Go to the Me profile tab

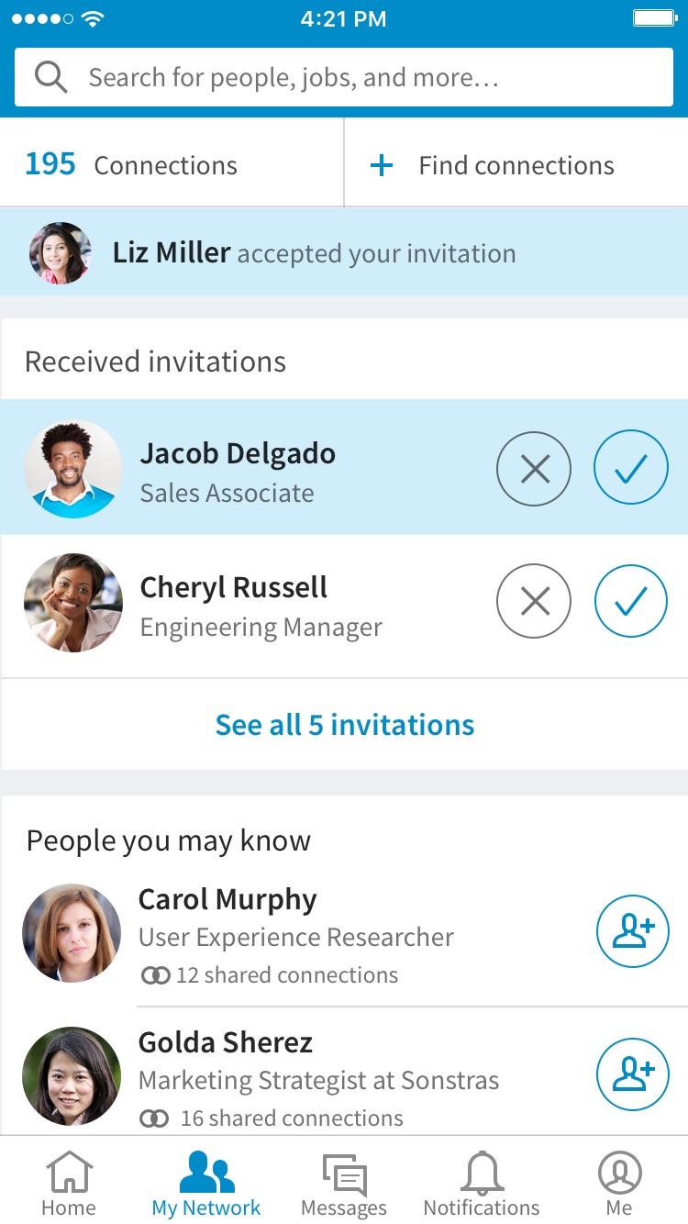click(619, 1184)
